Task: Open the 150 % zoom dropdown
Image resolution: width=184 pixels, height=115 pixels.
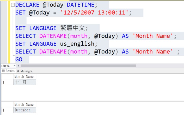Action: click(x=15, y=66)
